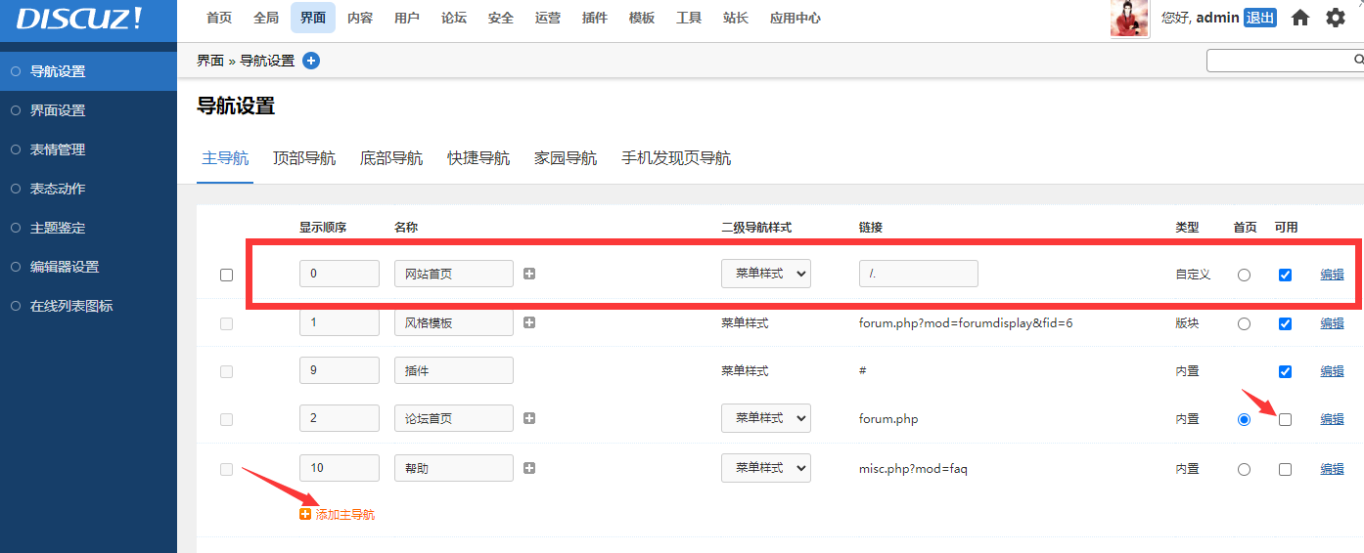Select the 首页 radio for 论坛首页

coord(1244,419)
